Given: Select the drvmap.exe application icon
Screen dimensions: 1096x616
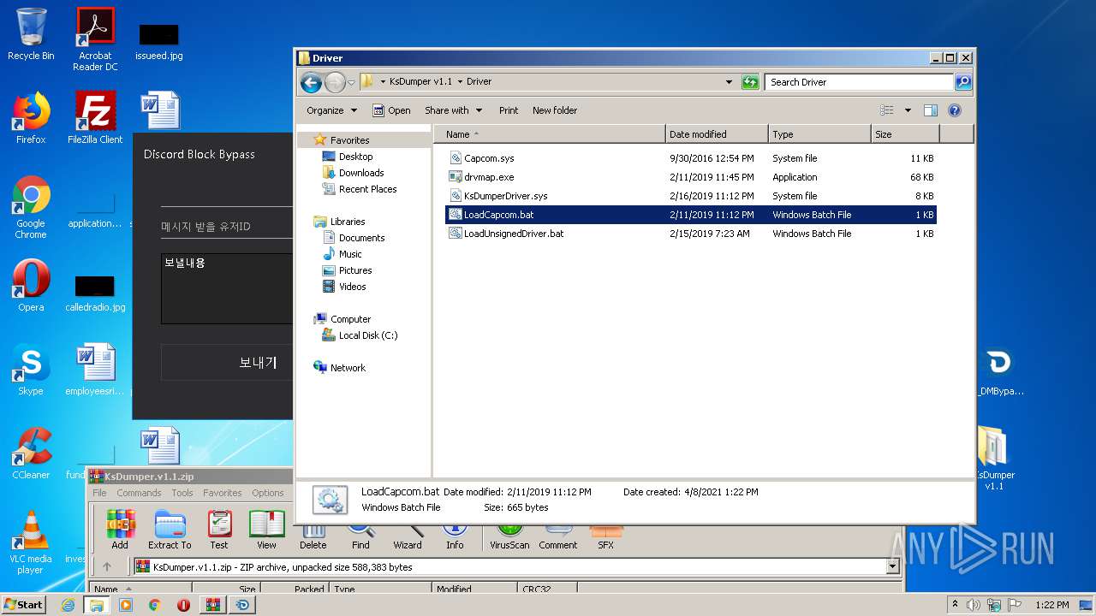Looking at the screenshot, I should [456, 177].
